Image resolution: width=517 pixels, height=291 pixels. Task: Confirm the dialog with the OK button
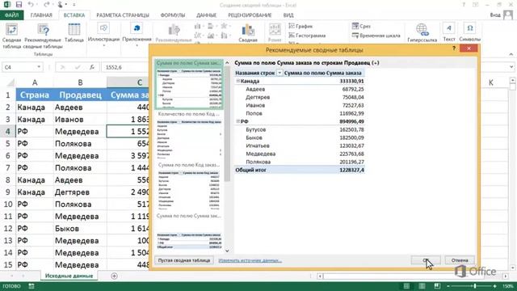pos(426,260)
